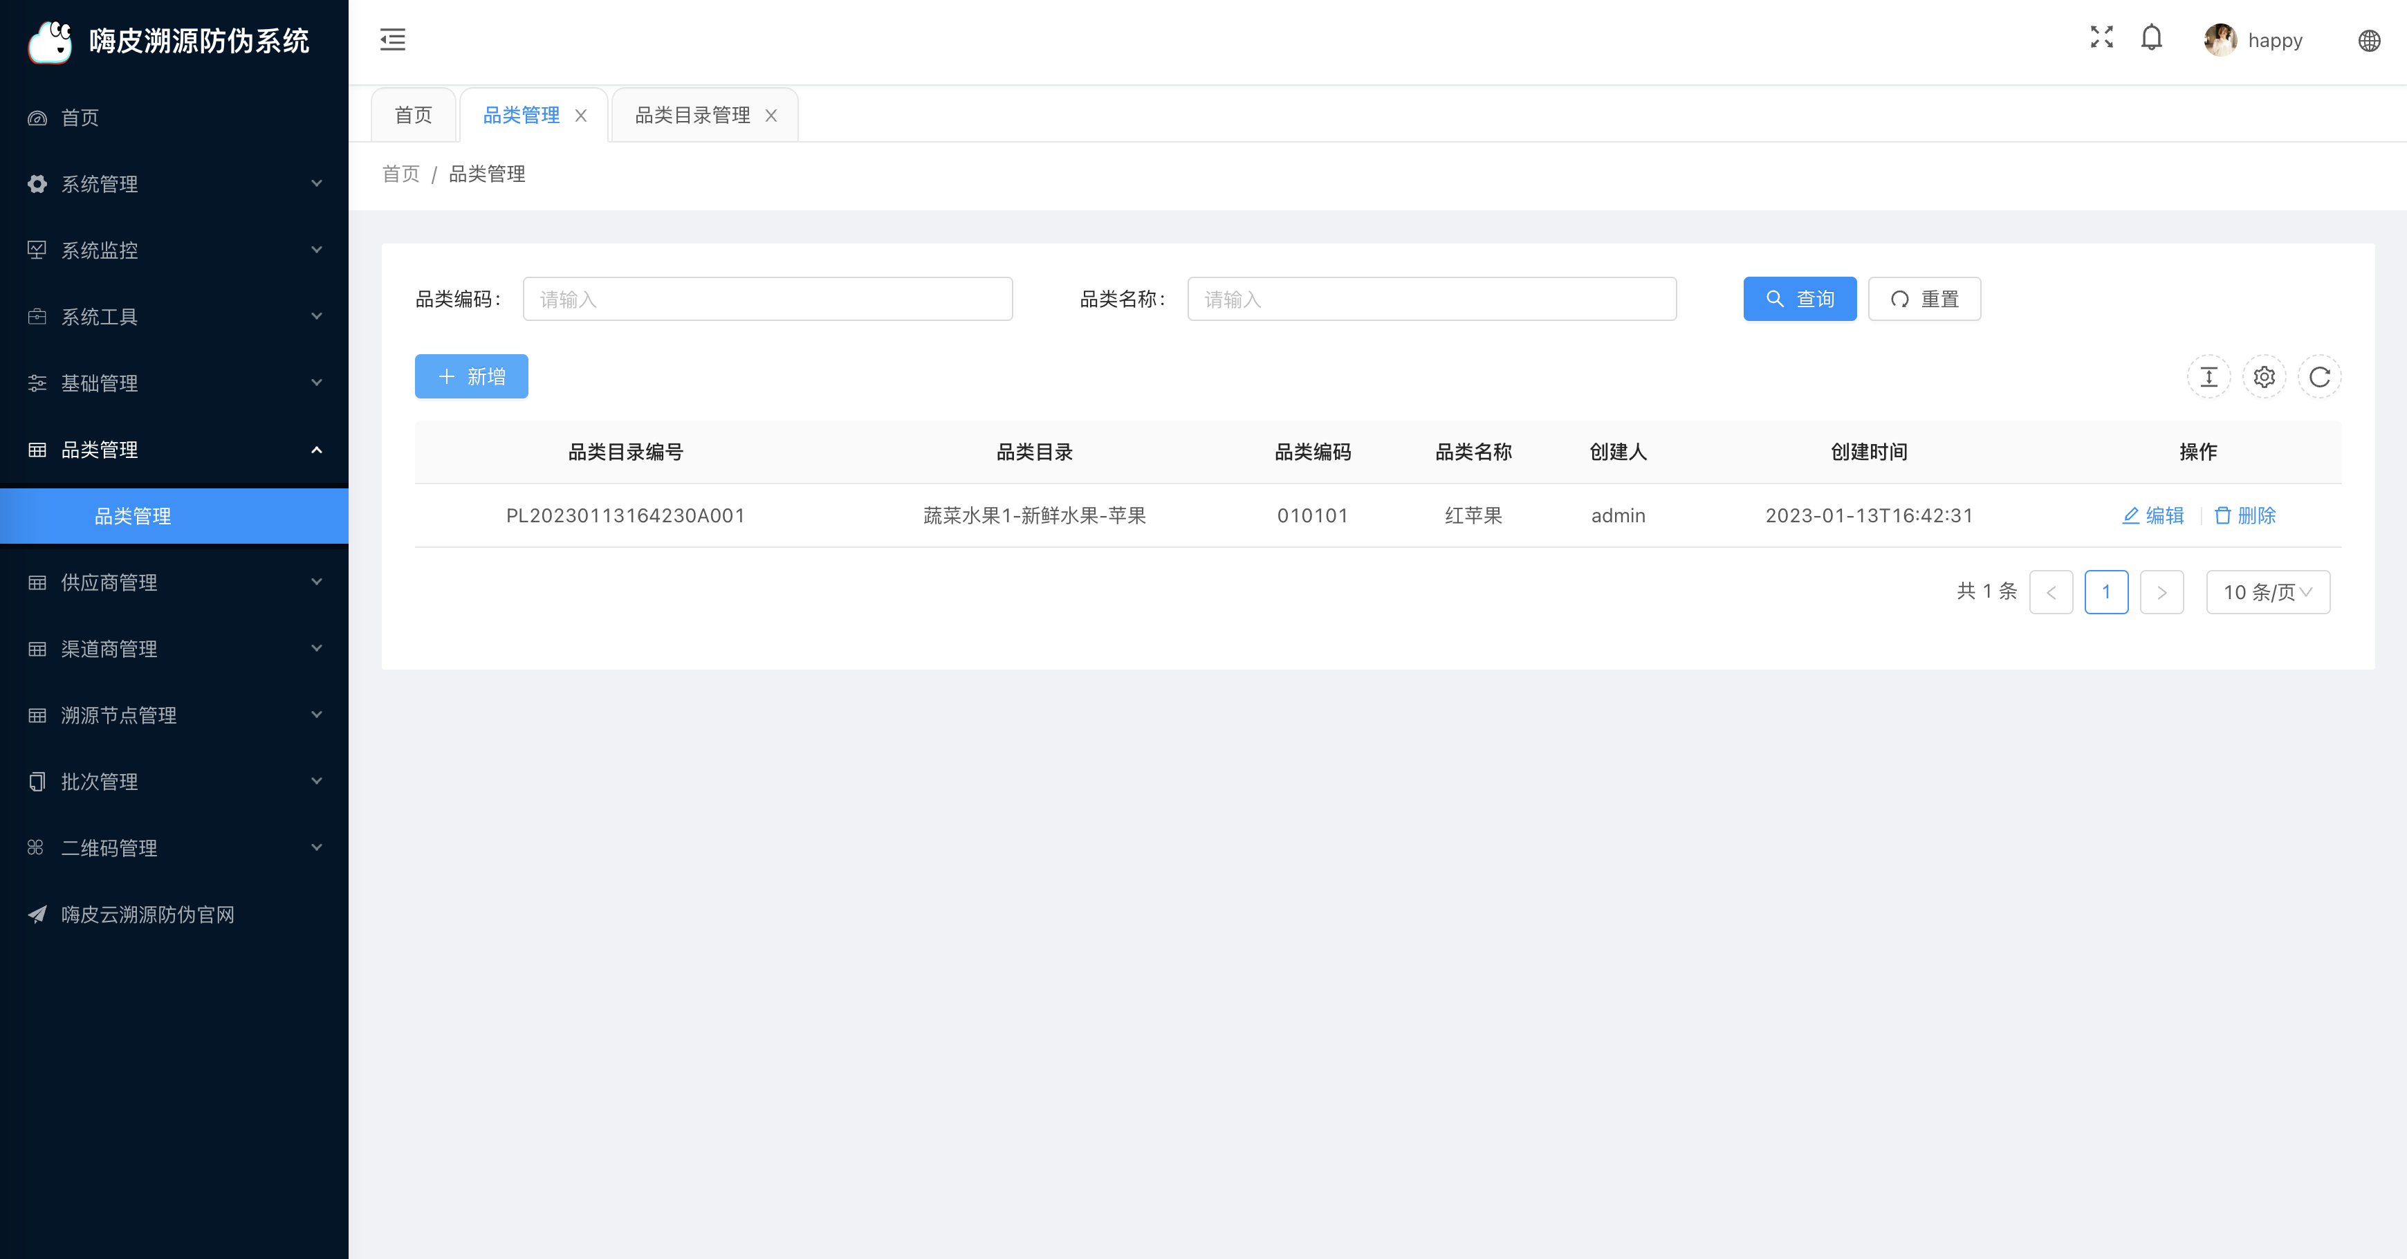Click the 010101 category code cell
The image size is (2407, 1259).
click(x=1313, y=516)
